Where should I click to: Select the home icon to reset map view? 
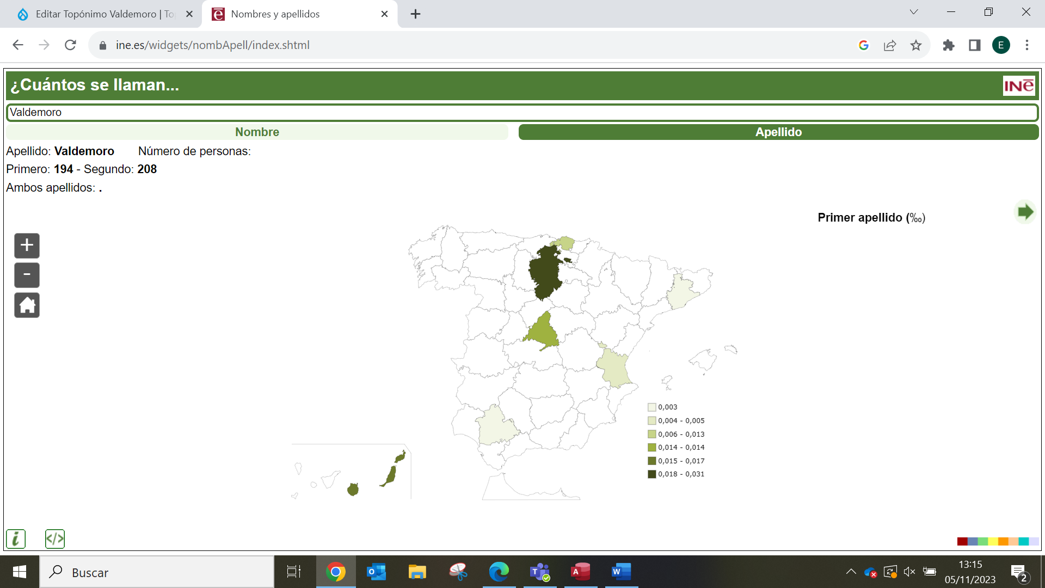(26, 305)
